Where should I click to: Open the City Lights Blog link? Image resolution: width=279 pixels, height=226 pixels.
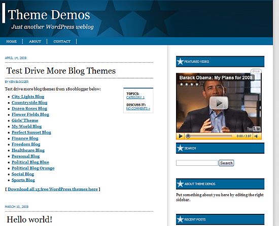point(28,97)
